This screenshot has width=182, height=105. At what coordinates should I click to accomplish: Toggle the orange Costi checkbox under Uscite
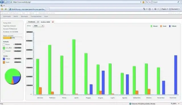tap(4, 62)
